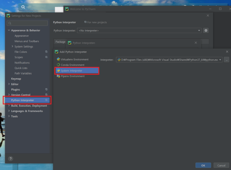The width and height of the screenshot is (231, 170).
Task: Open Keymap settings
Action: [x=16, y=79]
